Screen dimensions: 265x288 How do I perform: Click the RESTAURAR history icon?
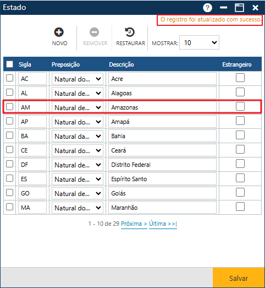[x=130, y=32]
